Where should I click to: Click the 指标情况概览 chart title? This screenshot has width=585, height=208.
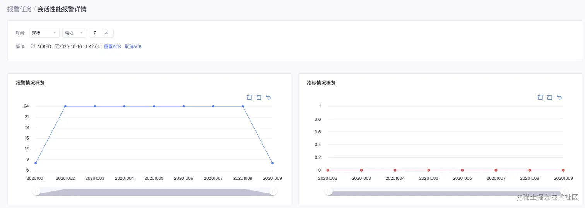(321, 83)
